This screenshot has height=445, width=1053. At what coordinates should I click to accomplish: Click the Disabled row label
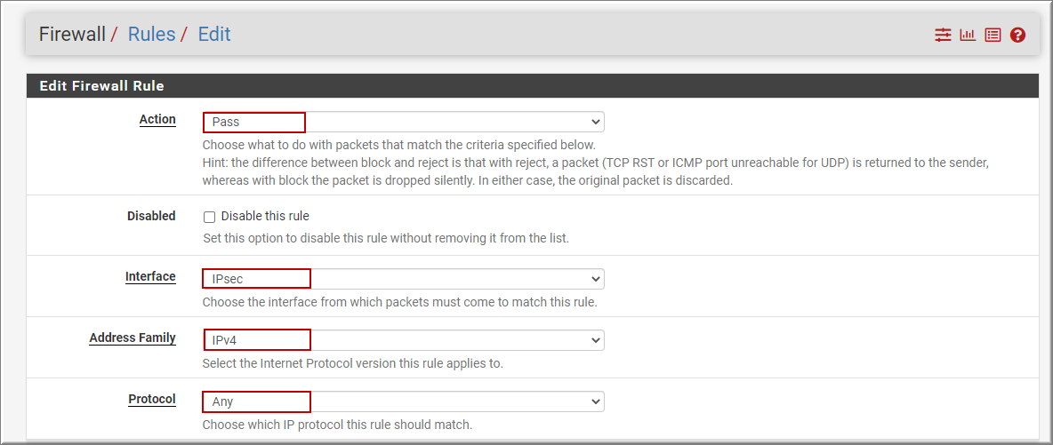click(151, 216)
